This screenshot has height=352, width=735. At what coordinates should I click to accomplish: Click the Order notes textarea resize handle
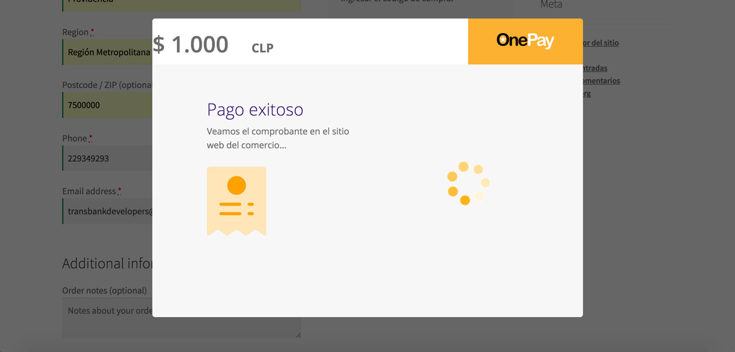[x=298, y=334]
